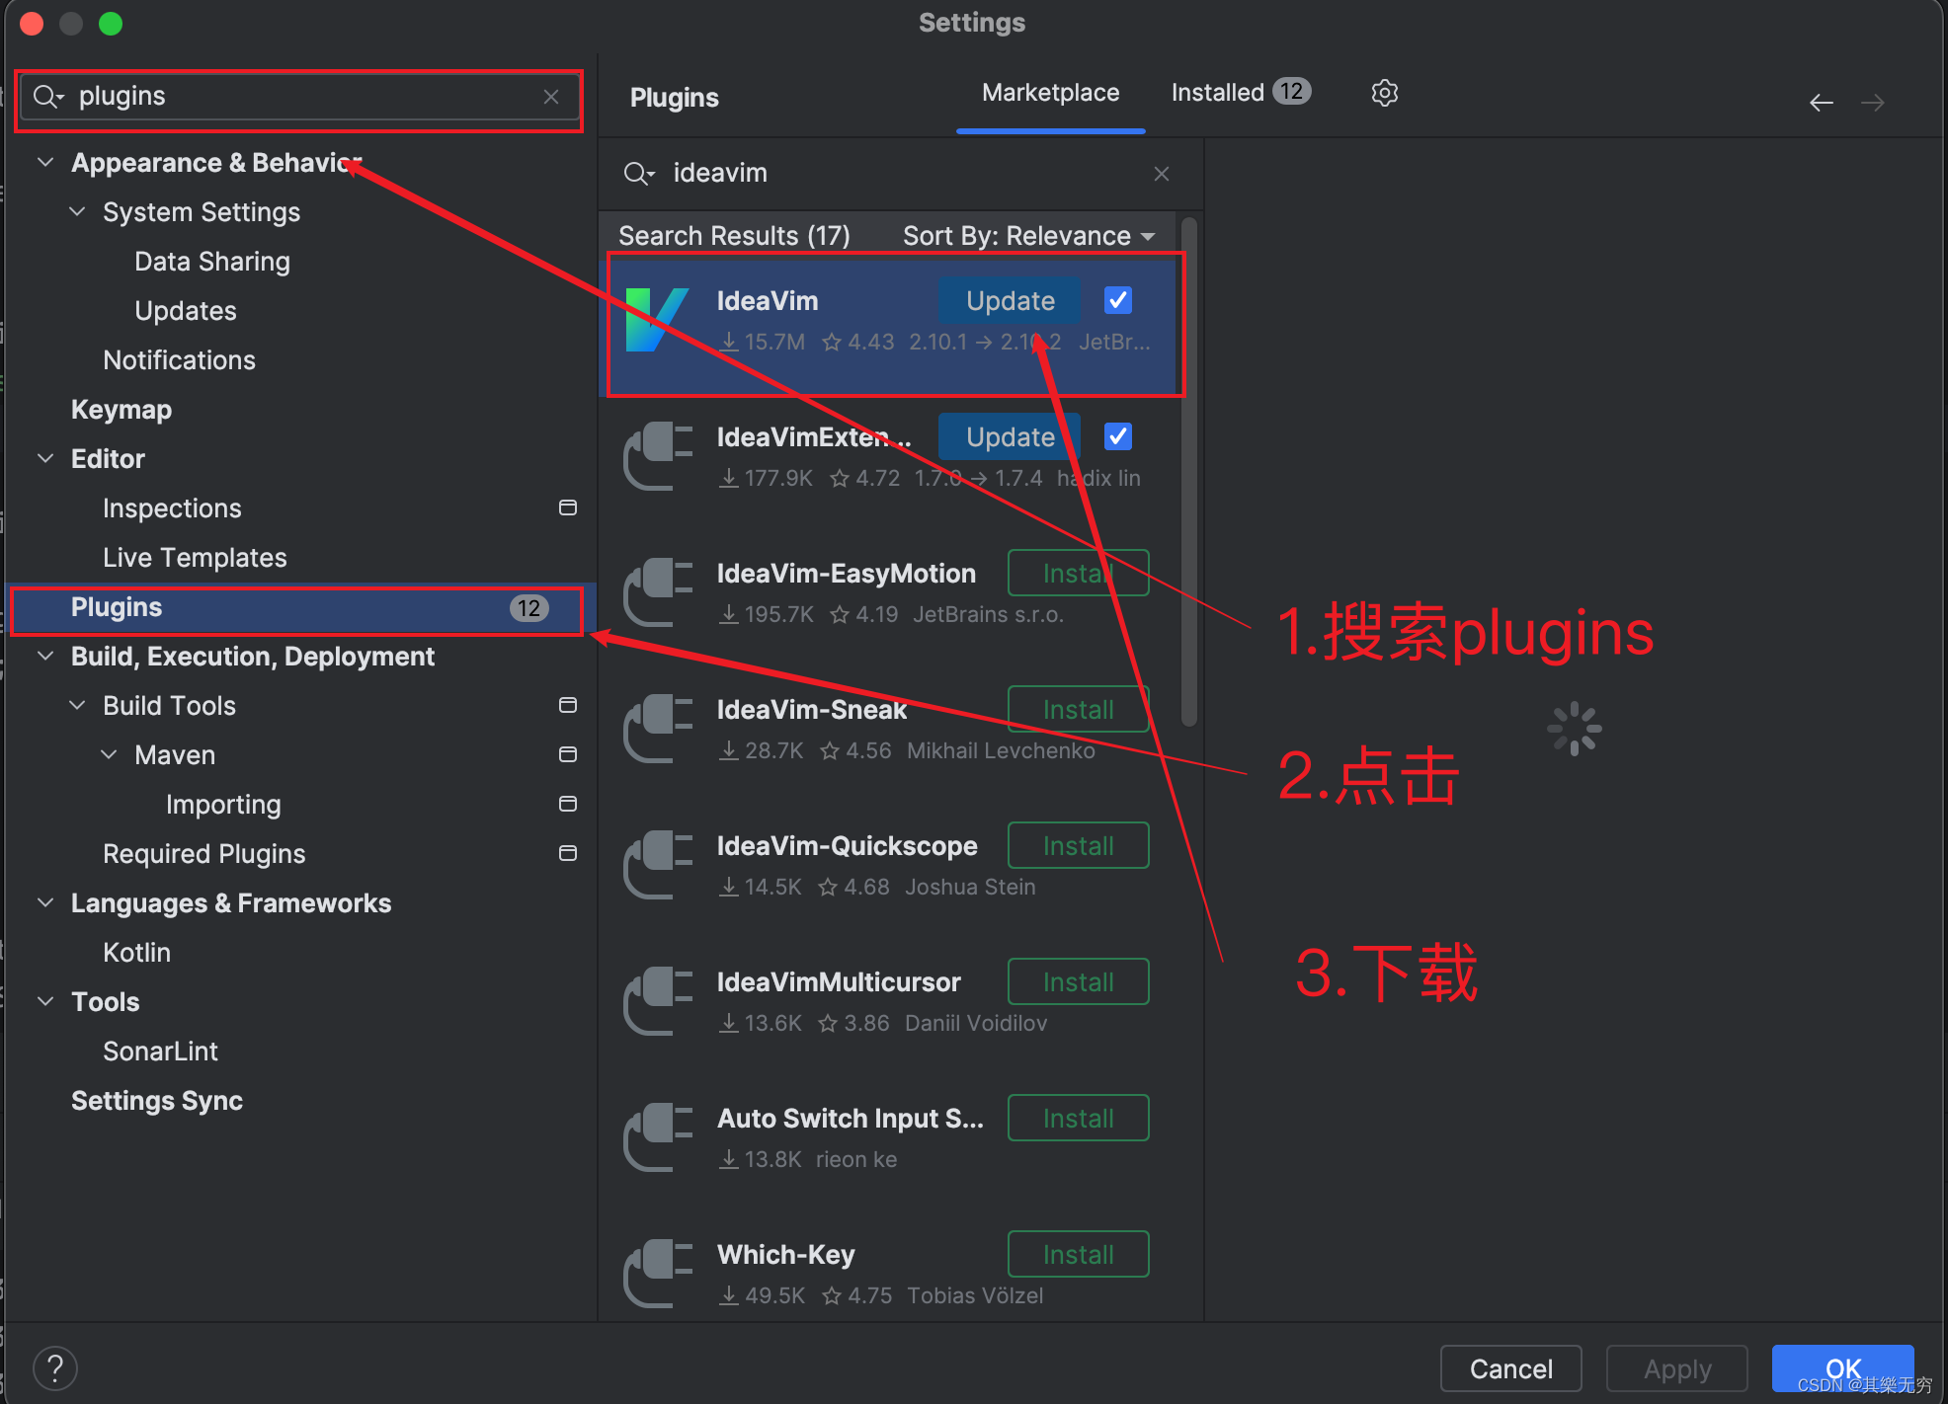Install IdeaVim-EasyMotion plugin

point(1080,575)
